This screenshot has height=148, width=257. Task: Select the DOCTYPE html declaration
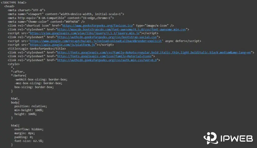(14, 2)
